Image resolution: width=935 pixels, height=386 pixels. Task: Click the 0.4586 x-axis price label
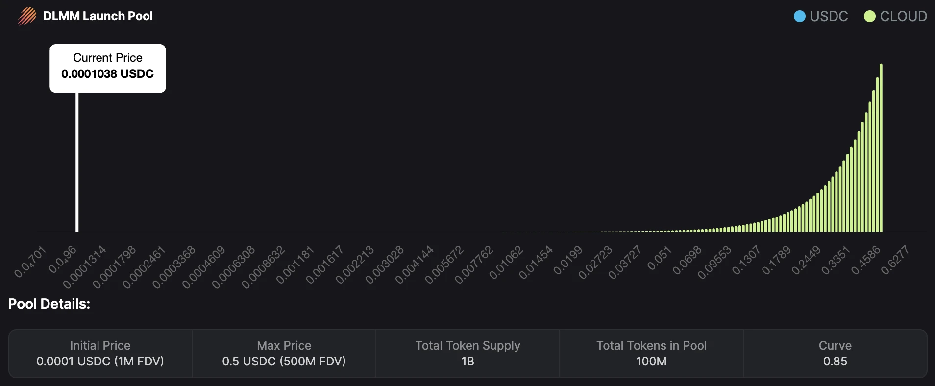pyautogui.click(x=866, y=260)
